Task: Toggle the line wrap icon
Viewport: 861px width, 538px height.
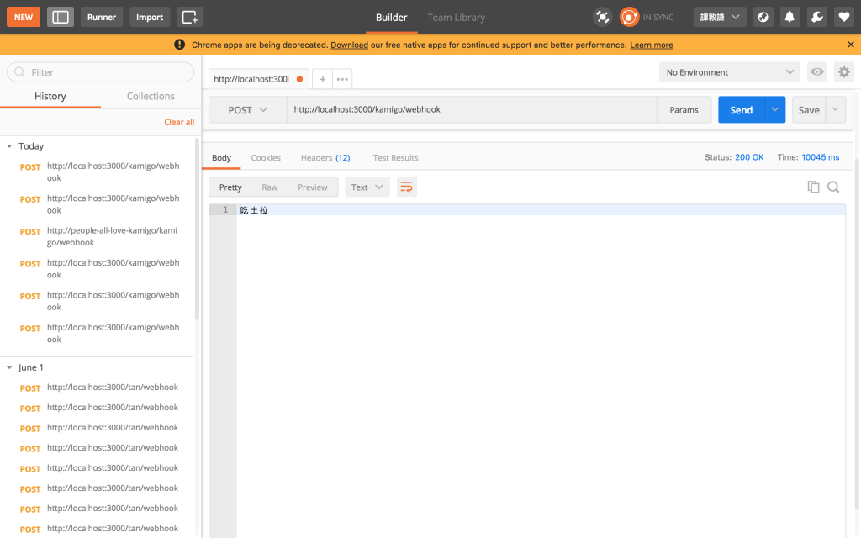Action: pos(406,187)
